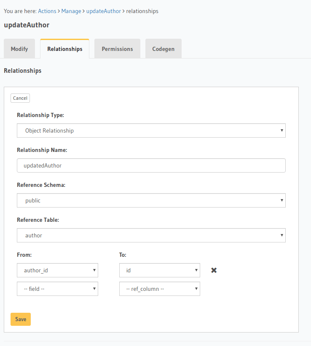Select the Relationships tab
Image resolution: width=311 pixels, height=346 pixels.
(x=64, y=49)
